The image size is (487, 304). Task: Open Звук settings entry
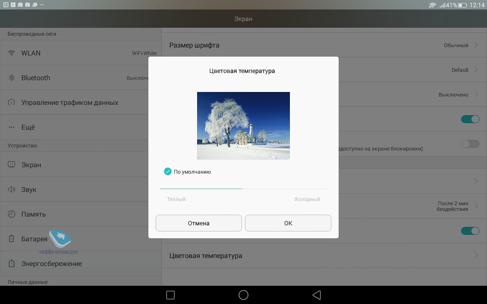81,189
